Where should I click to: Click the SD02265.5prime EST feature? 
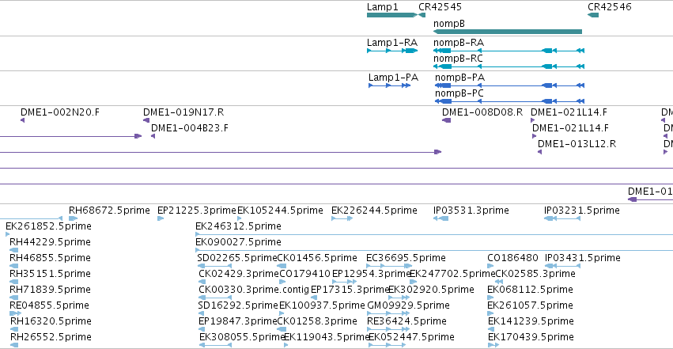coord(214,266)
